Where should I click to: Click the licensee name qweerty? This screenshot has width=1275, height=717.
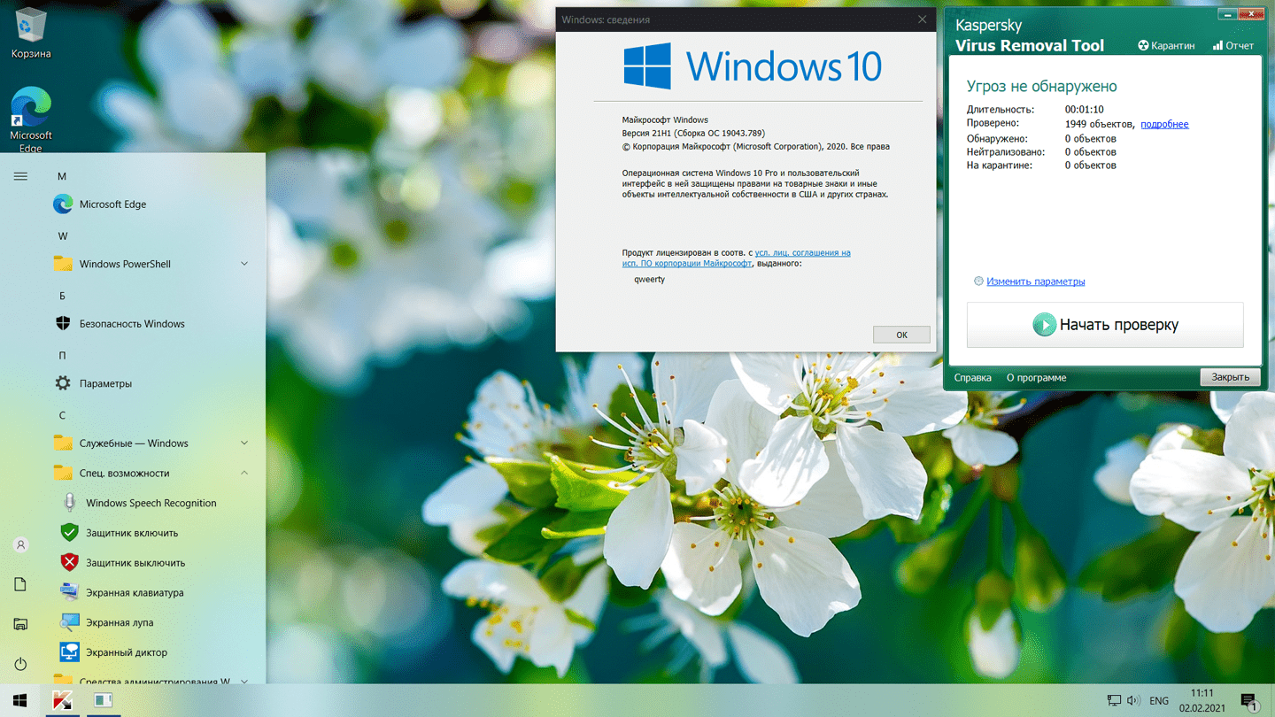(649, 280)
